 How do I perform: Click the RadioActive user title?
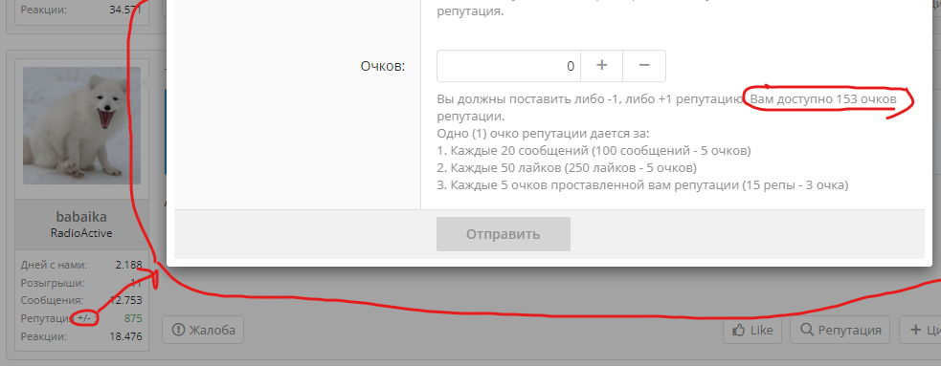click(x=81, y=233)
